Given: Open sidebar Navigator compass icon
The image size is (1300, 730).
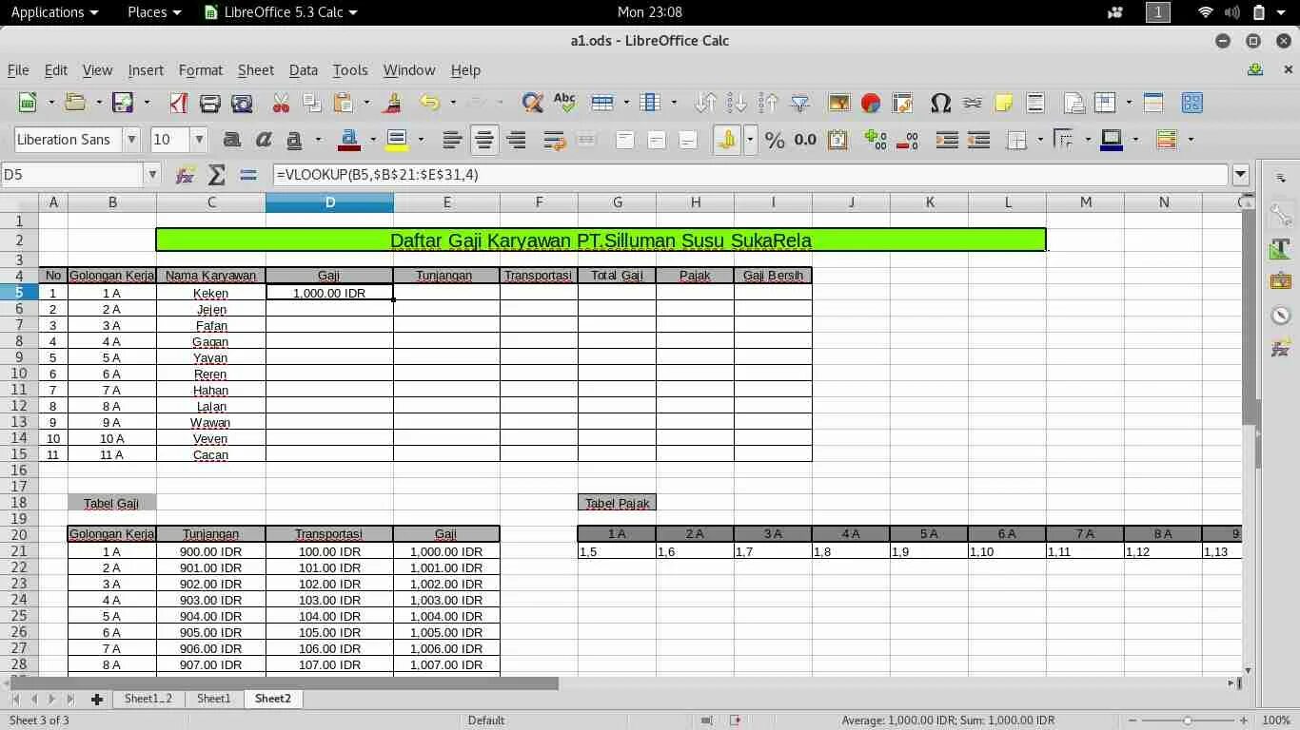Looking at the screenshot, I should 1281,316.
